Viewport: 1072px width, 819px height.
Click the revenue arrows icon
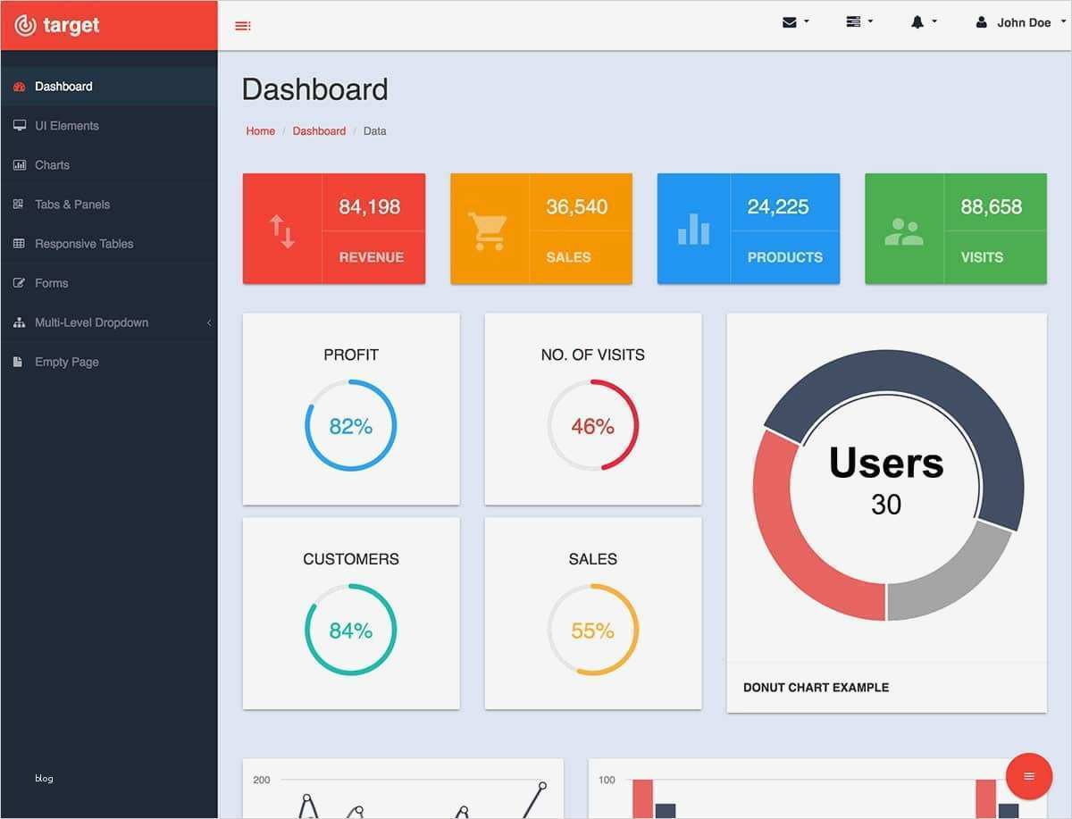click(x=282, y=231)
